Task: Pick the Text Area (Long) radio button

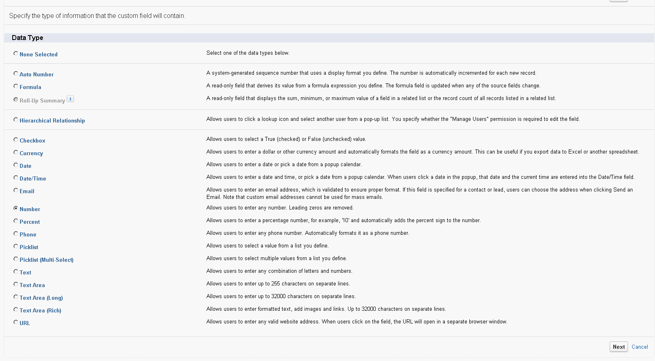Action: [x=16, y=297]
